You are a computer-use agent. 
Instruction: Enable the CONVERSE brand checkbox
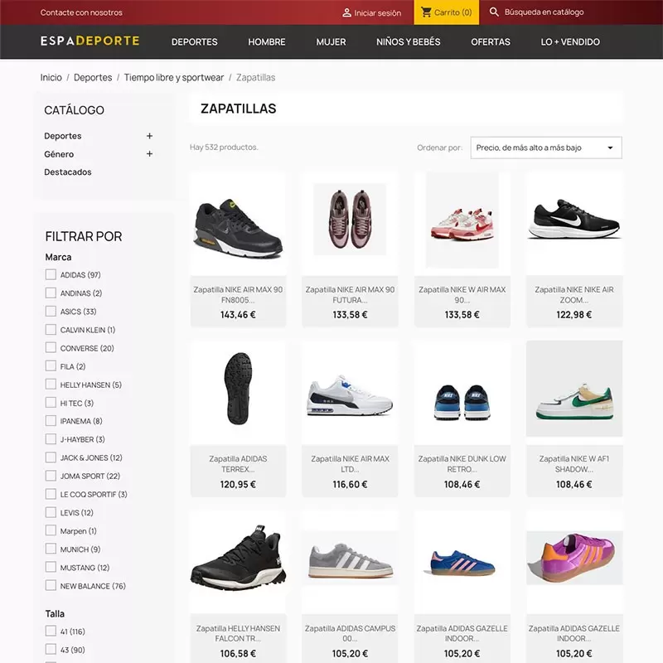tap(51, 347)
